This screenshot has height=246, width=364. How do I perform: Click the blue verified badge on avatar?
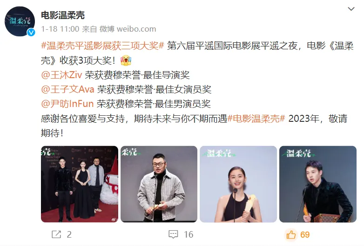pos(31,33)
